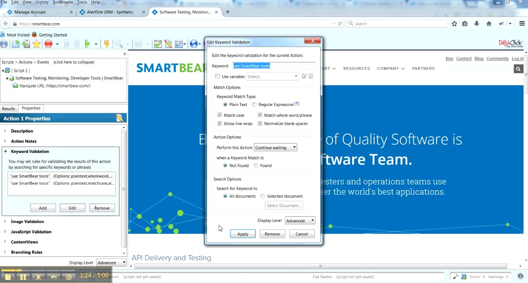Click the reload page icon in URL bar
This screenshot has width=528, height=283.
[x=340, y=24]
